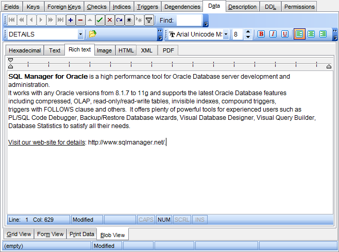This screenshot has width=339, height=252.
Task: Toggle bold formatting button
Action: pos(261,34)
